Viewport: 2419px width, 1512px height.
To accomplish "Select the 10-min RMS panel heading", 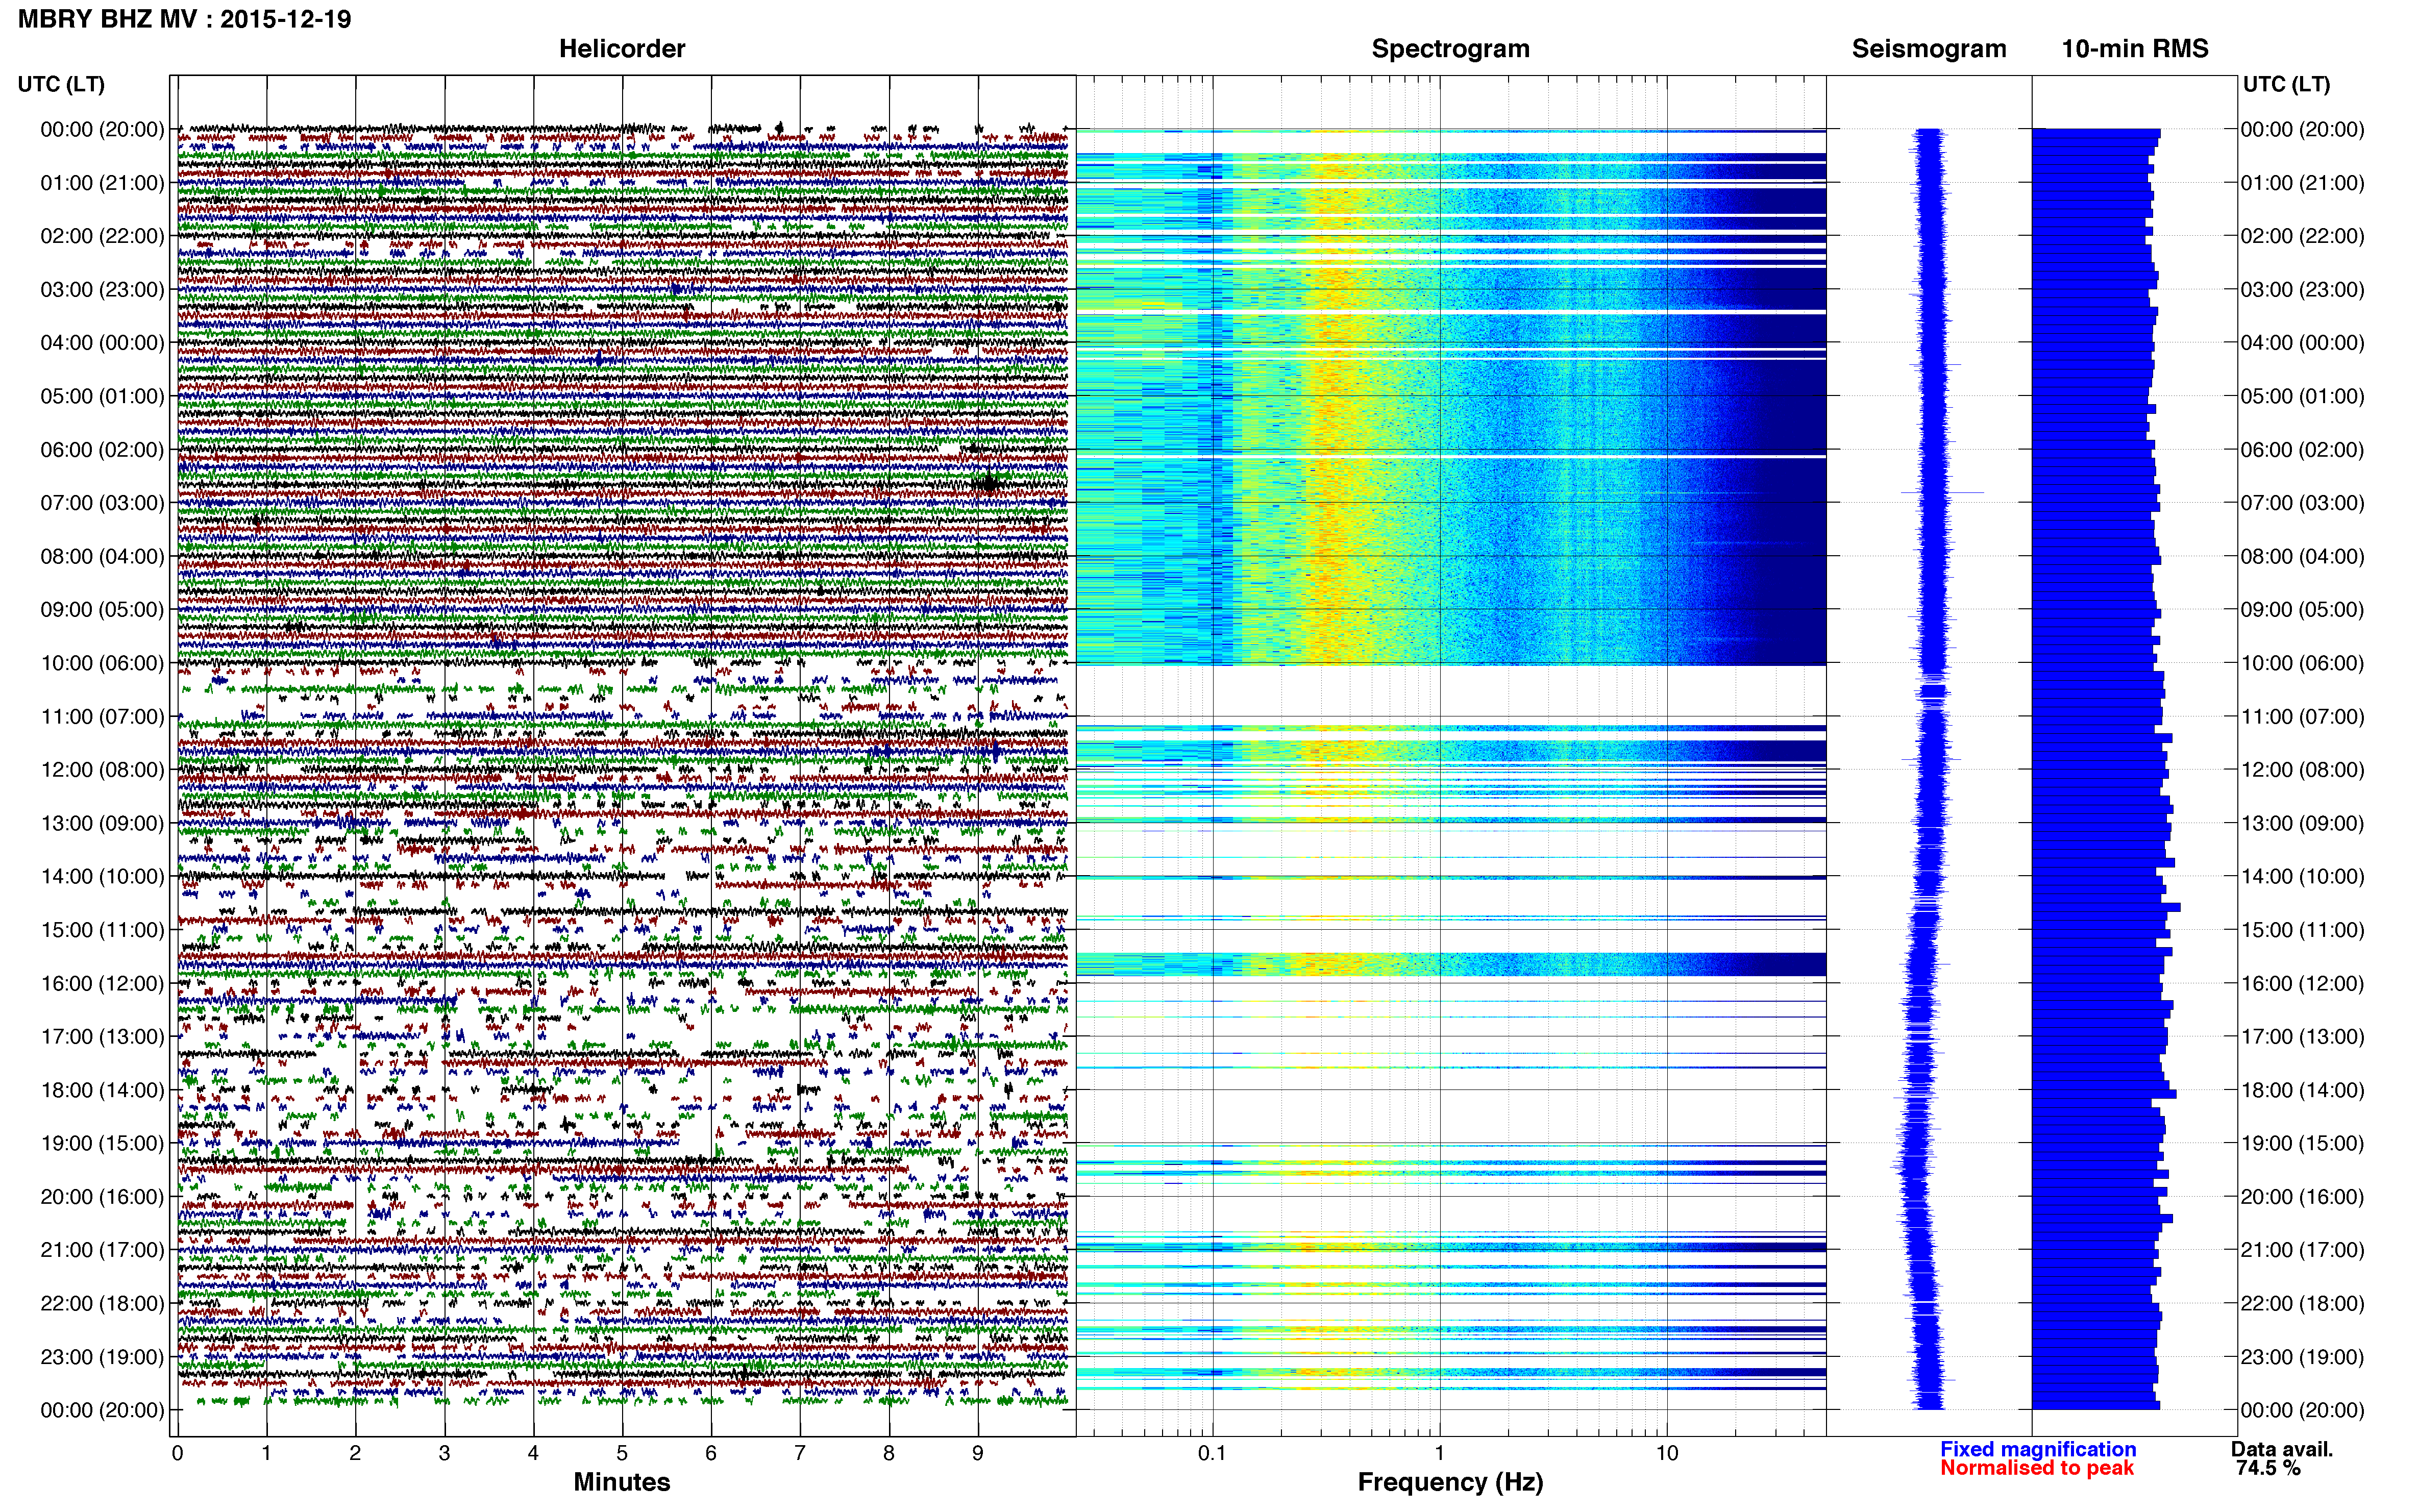I will (x=2135, y=49).
